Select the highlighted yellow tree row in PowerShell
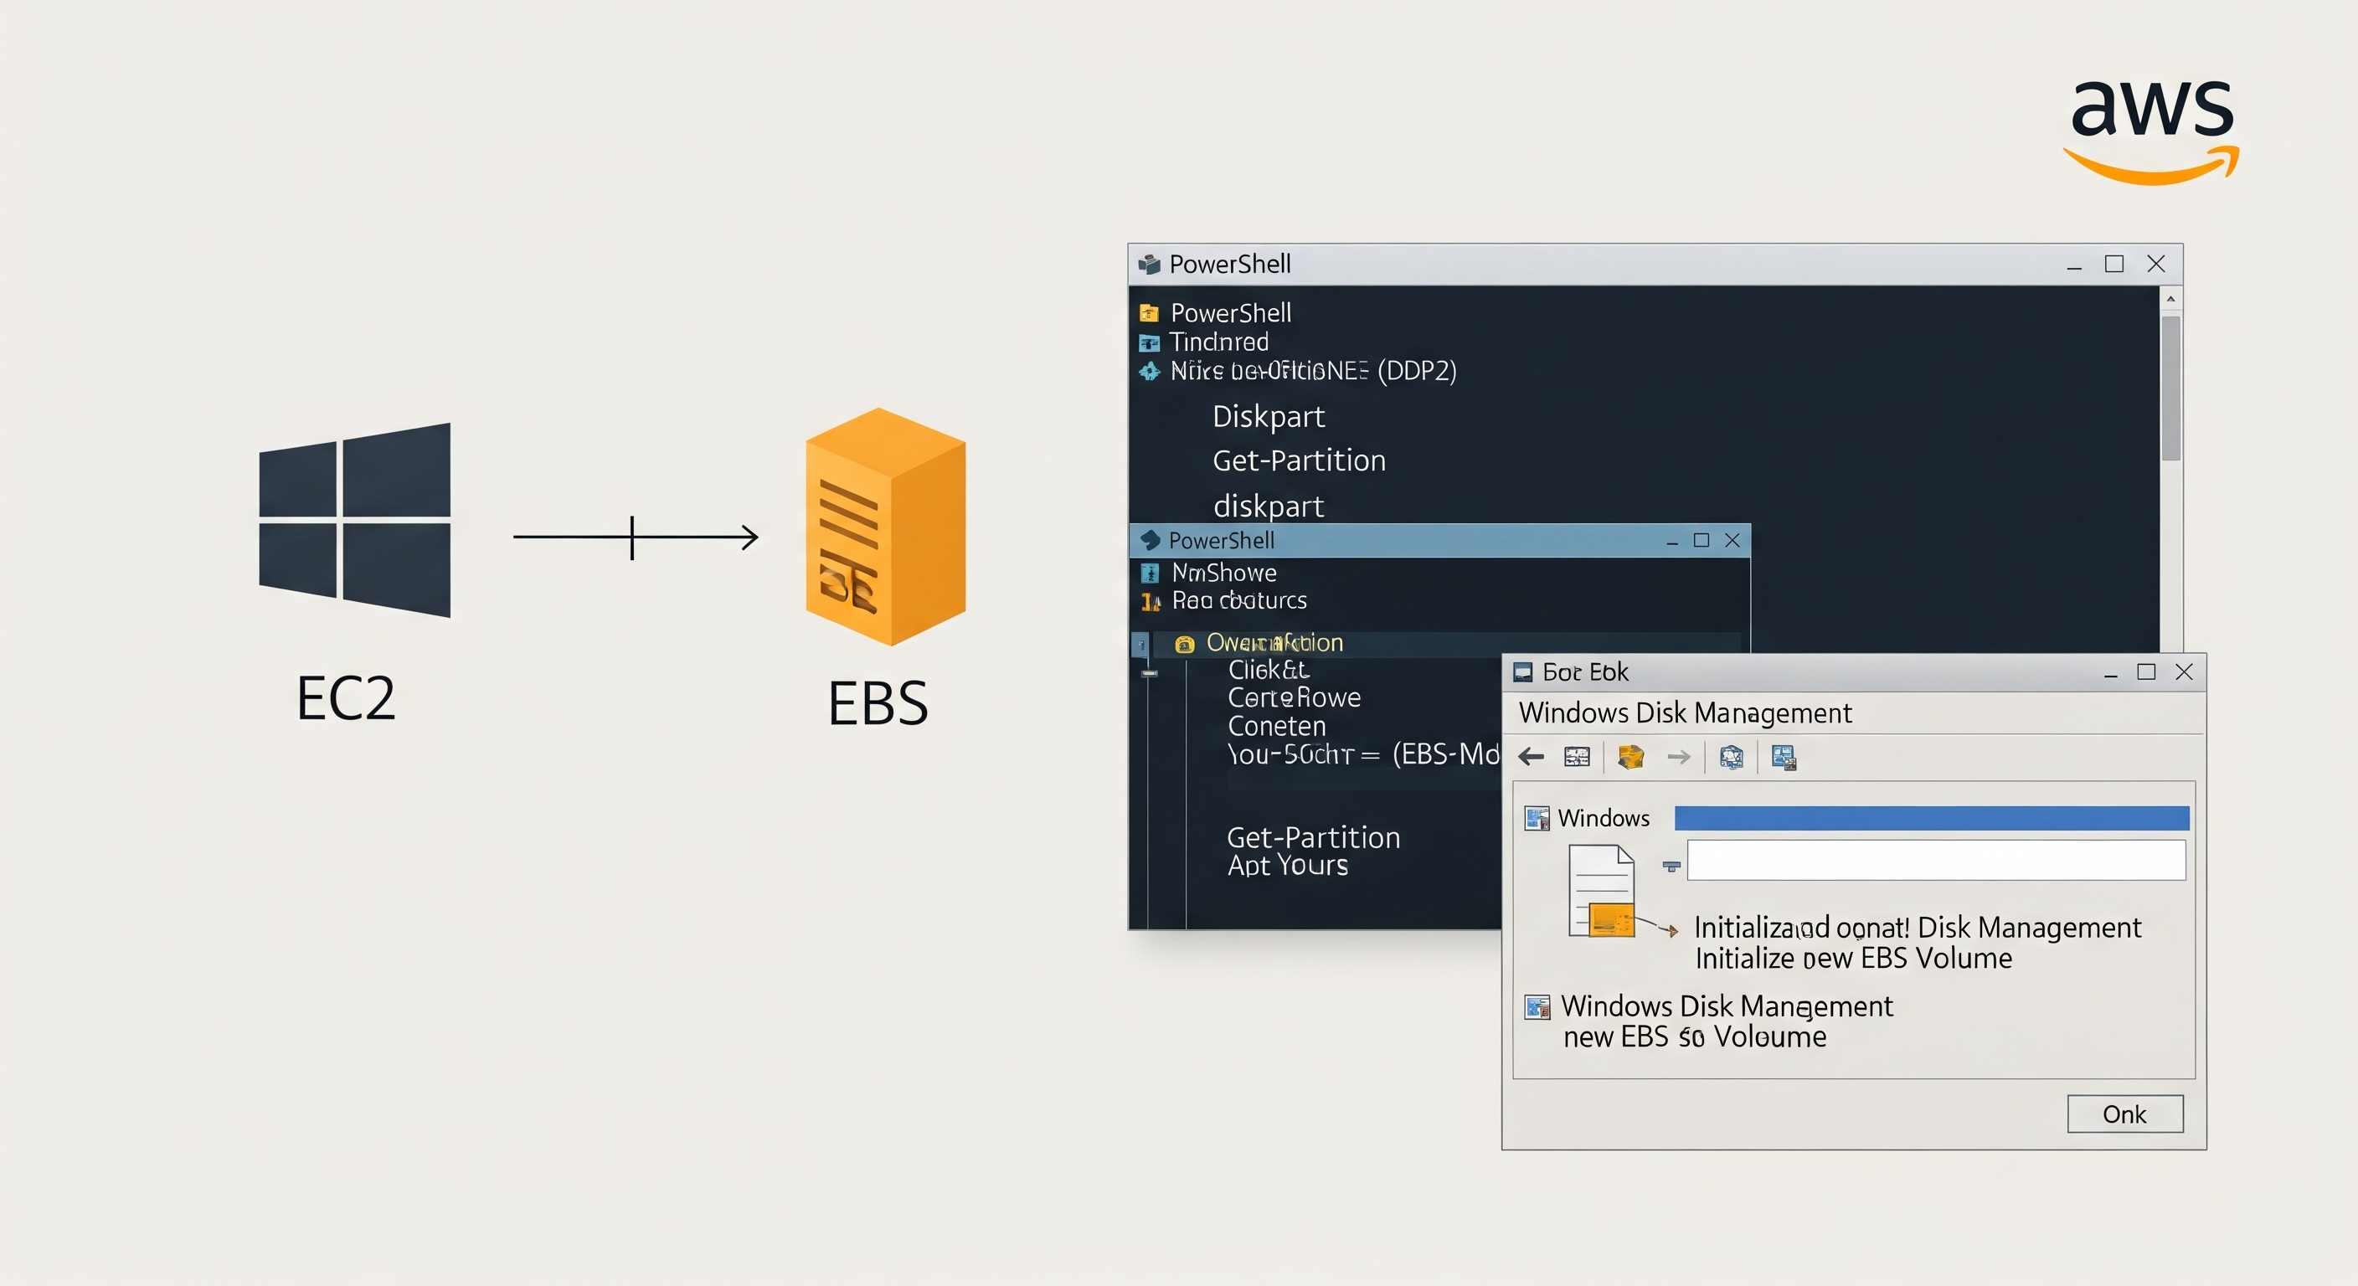This screenshot has height=1286, width=2358. pos(1274,642)
